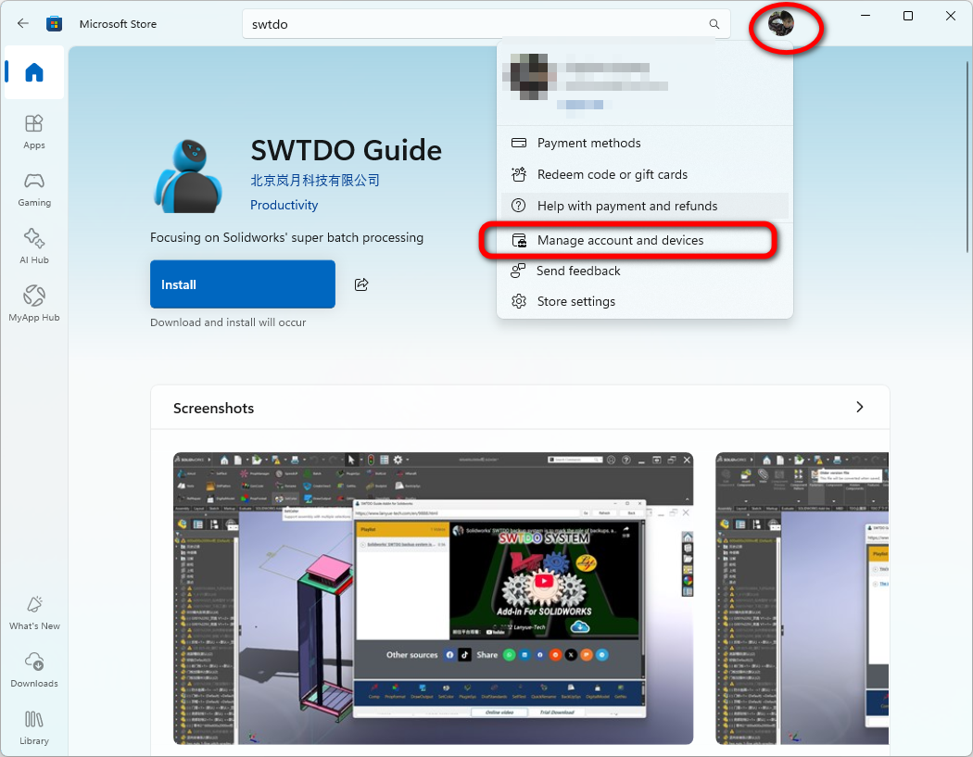Expand Screenshots section with chevron
The height and width of the screenshot is (757, 973).
click(x=859, y=408)
